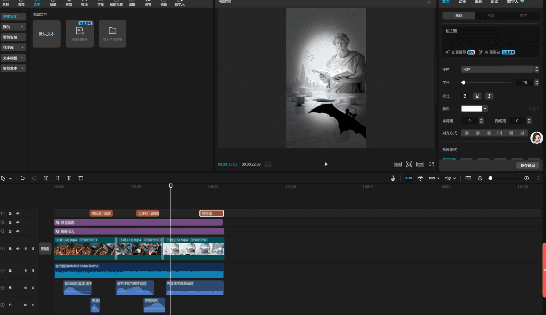Click the microphone record voiceover icon
Image resolution: width=546 pixels, height=315 pixels.
(x=393, y=178)
